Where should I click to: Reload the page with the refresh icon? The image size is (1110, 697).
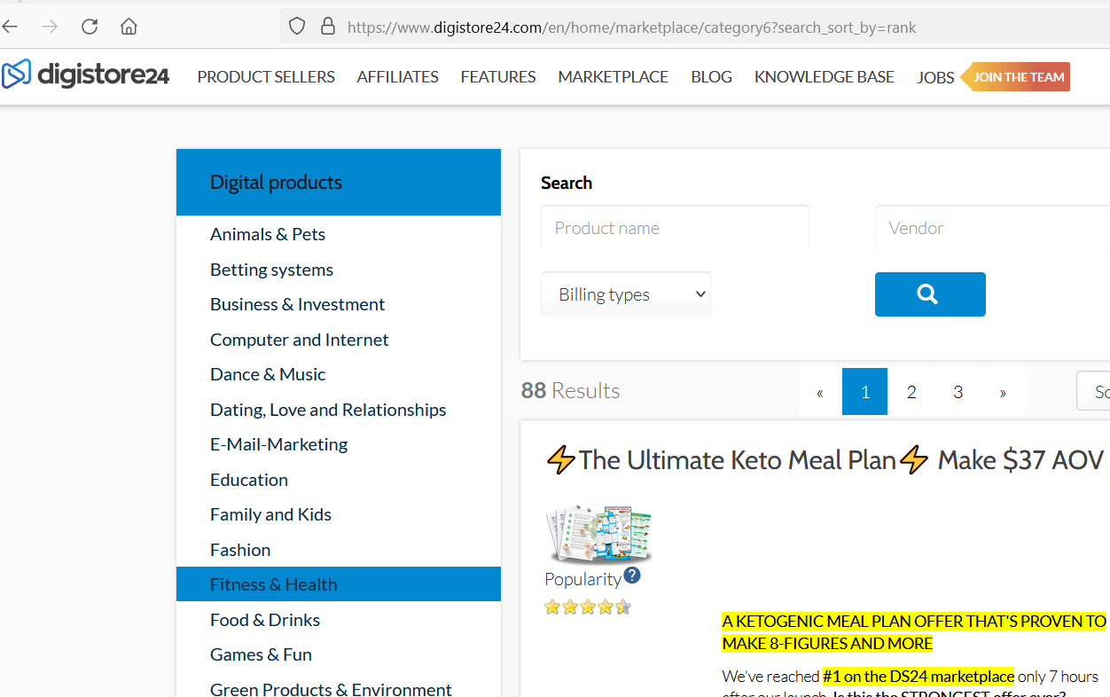click(x=90, y=27)
